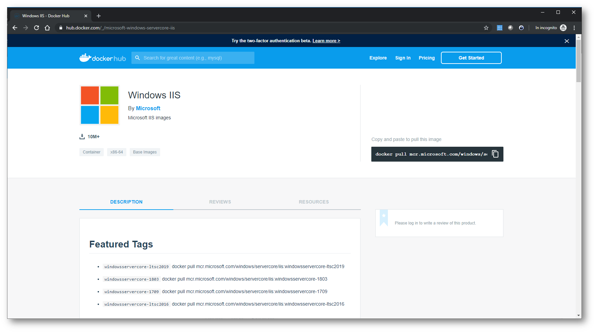This screenshot has height=333, width=596.
Task: Click the browser forward arrow
Action: [26, 28]
